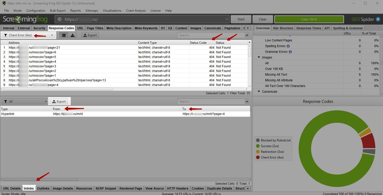Show more bottom tabs overflow arrow
The width and height of the screenshot is (383, 195).
tap(248, 188)
